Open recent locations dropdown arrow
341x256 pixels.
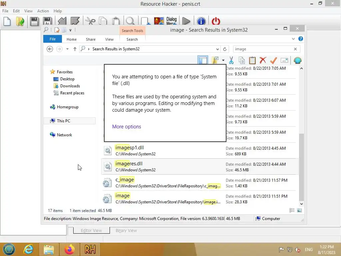(67, 49)
